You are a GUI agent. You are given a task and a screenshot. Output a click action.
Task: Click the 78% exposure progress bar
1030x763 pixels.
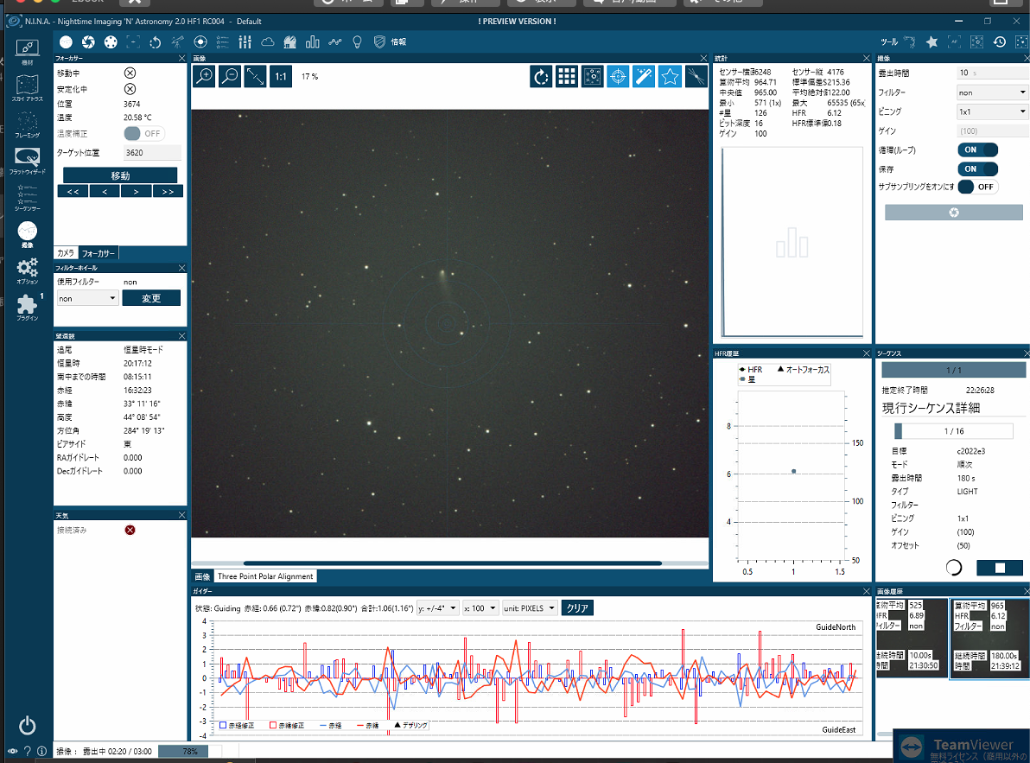[x=190, y=751]
